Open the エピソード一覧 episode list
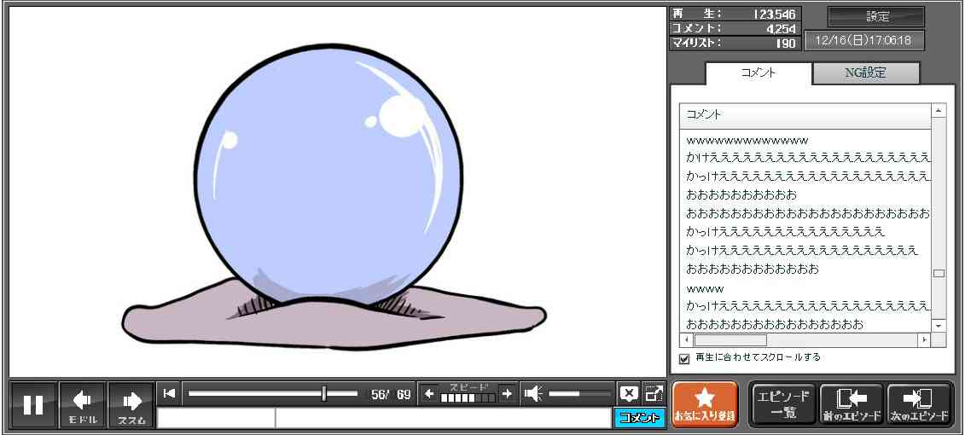The width and height of the screenshot is (965, 435). pos(782,404)
